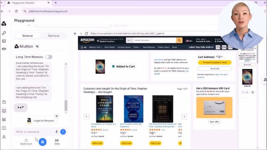Click embedded browser forward arrow
Image resolution: width=267 pixels, height=150 pixels.
(81, 33)
